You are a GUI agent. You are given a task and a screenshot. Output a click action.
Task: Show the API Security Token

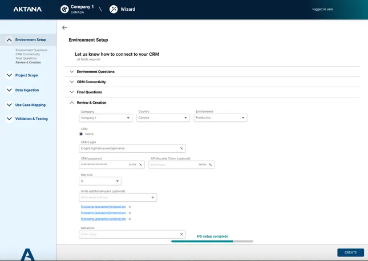point(203,165)
